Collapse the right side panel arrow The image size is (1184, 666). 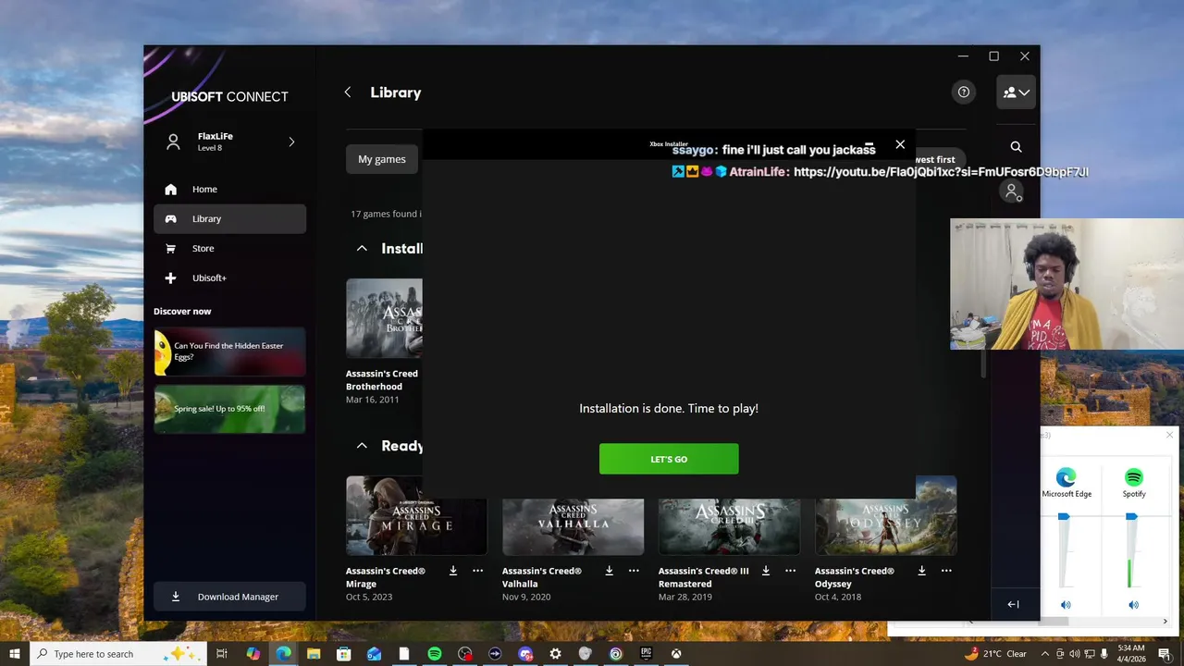[x=1013, y=604]
